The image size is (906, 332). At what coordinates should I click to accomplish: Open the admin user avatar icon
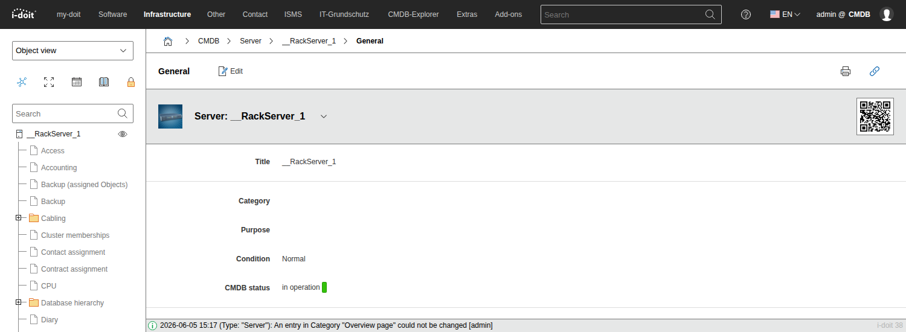[x=886, y=14]
